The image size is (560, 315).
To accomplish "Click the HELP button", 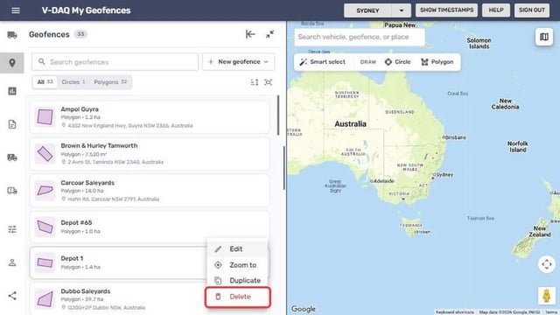I will click(x=496, y=10).
